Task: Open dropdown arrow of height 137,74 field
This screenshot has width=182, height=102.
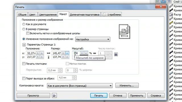Action: tap(63, 57)
